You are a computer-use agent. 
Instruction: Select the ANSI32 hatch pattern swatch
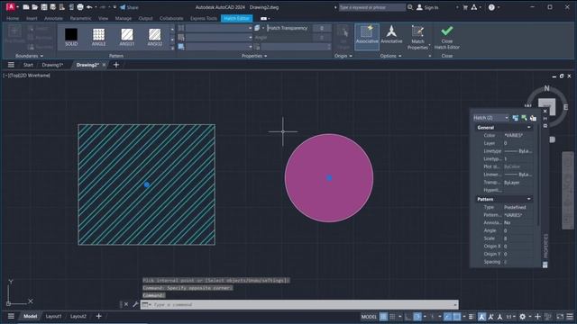pos(154,37)
